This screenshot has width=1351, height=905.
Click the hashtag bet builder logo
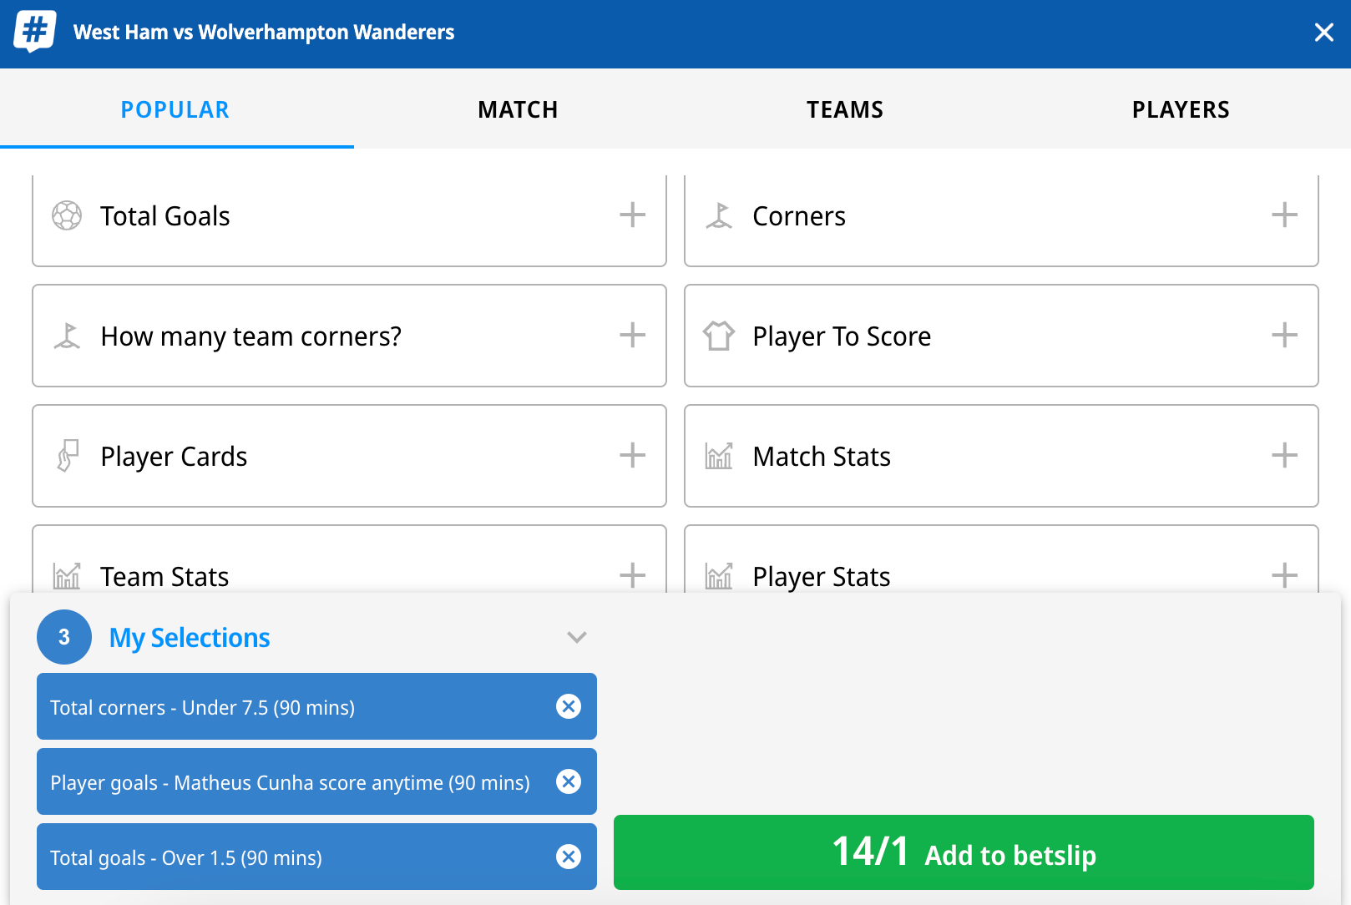pos(35,32)
